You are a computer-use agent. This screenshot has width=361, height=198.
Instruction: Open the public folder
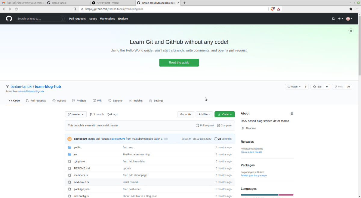pyautogui.click(x=77, y=147)
